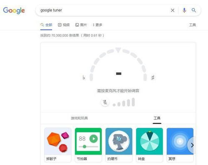Open the 更多 menu
208x165 pixels.
pyautogui.click(x=97, y=25)
